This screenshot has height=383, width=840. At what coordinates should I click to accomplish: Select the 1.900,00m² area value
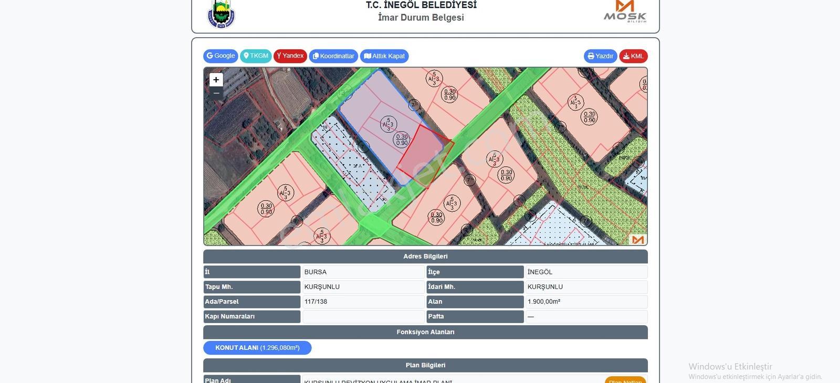pyautogui.click(x=586, y=302)
